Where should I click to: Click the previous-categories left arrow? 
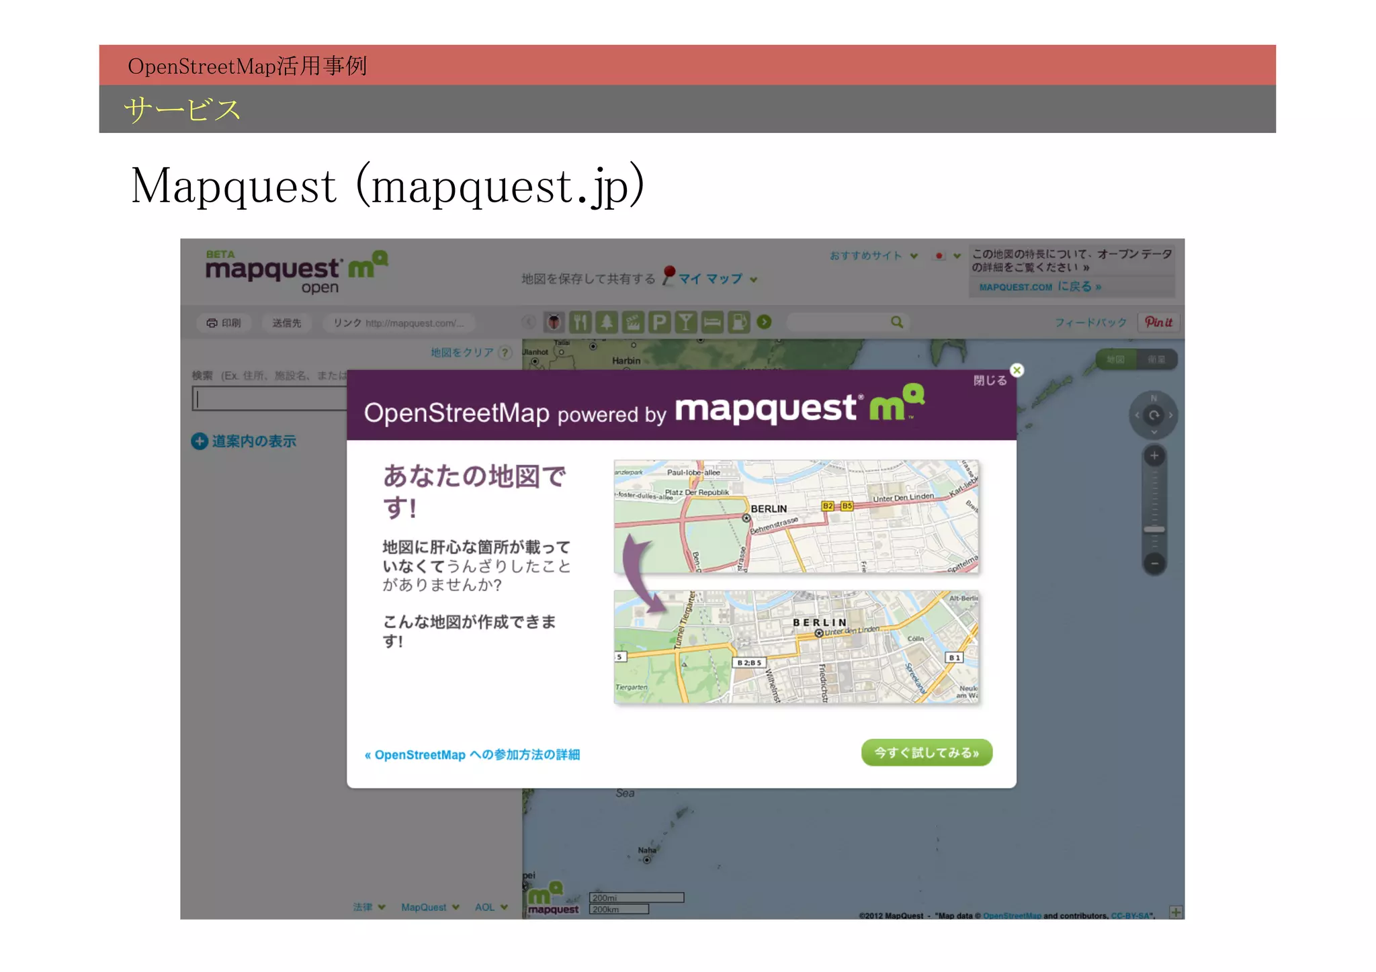click(529, 322)
